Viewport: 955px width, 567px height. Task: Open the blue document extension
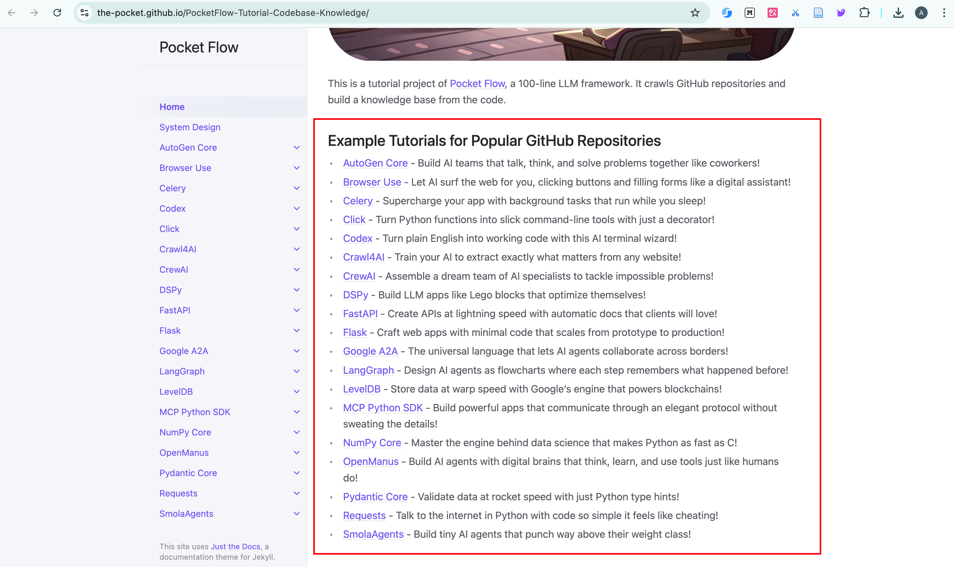pos(818,13)
